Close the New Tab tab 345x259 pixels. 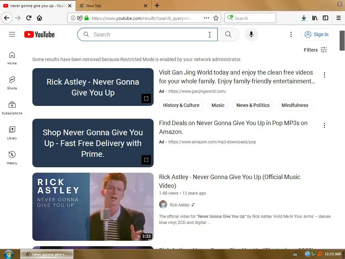(x=146, y=6)
